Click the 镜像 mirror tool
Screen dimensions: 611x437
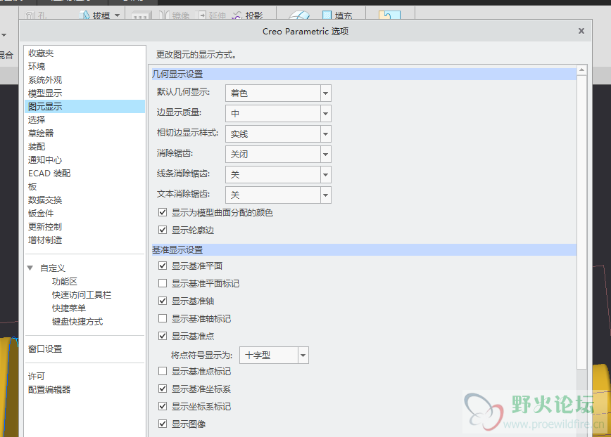tap(175, 15)
